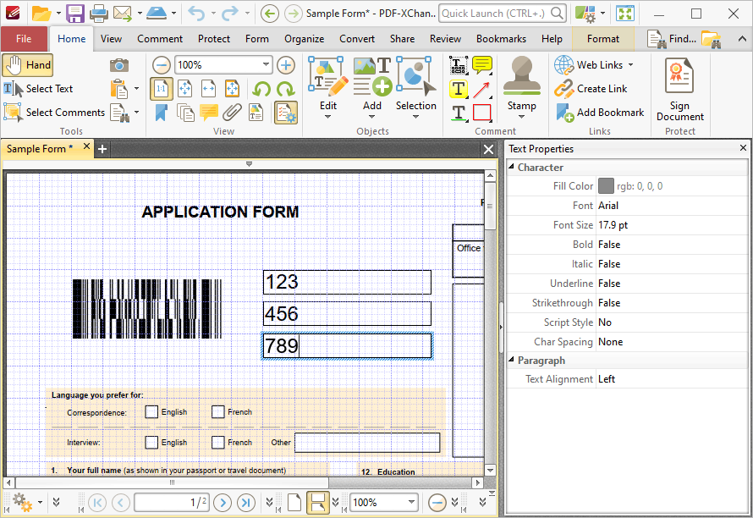
Task: Collapse the Character section
Action: click(x=511, y=166)
